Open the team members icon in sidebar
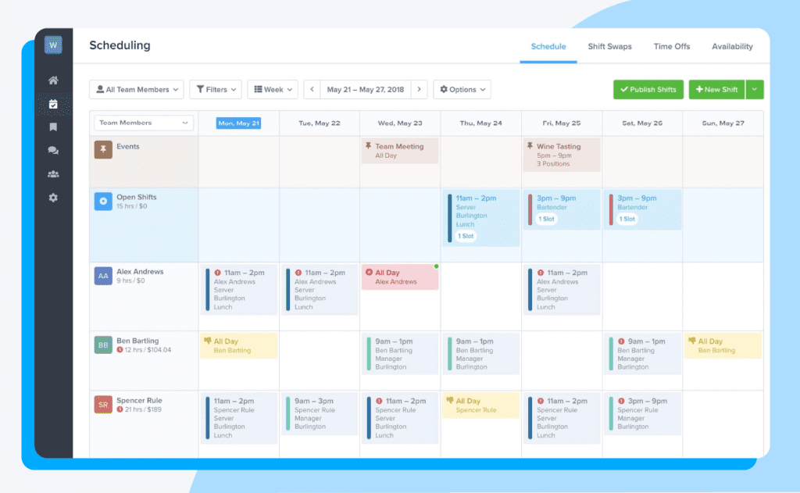 (x=53, y=173)
